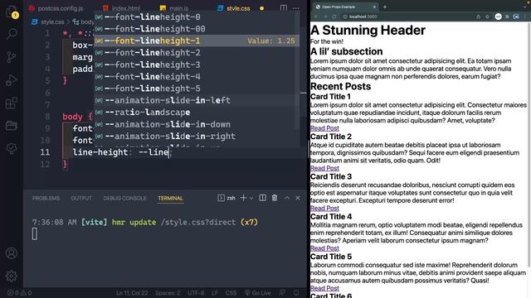Click the UTF-8 encoding status item

196,293
